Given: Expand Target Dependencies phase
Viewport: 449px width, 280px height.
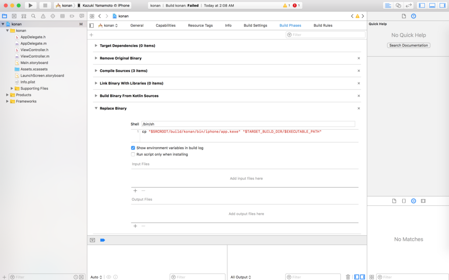Looking at the screenshot, I should point(96,45).
